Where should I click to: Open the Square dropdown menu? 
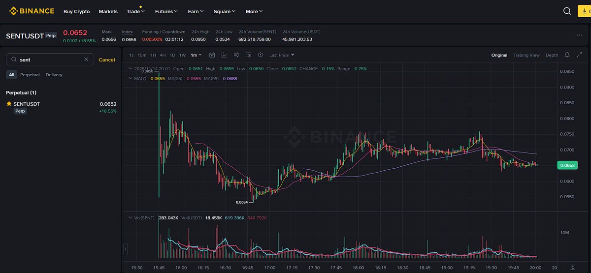click(x=225, y=11)
